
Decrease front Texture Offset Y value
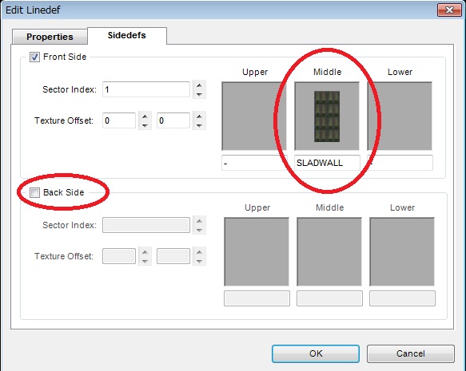(199, 125)
